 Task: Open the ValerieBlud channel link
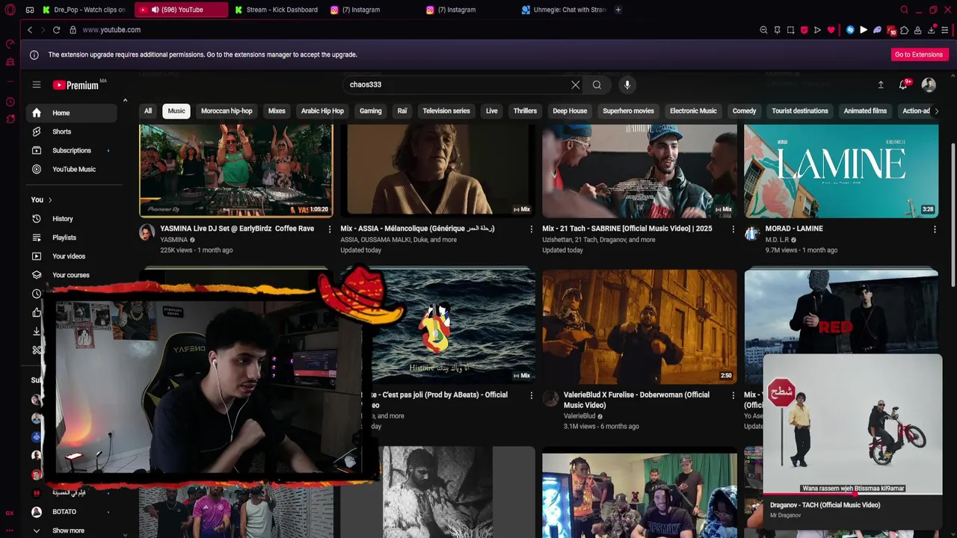[579, 416]
